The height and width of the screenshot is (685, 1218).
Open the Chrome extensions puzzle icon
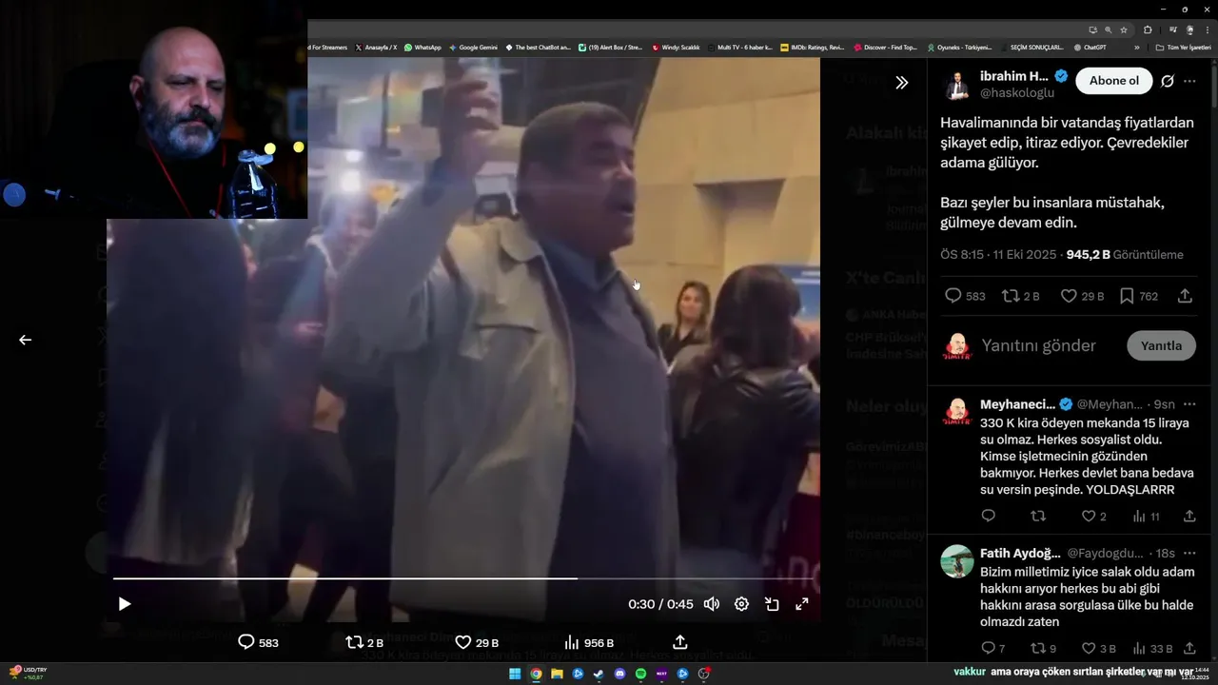(1148, 29)
